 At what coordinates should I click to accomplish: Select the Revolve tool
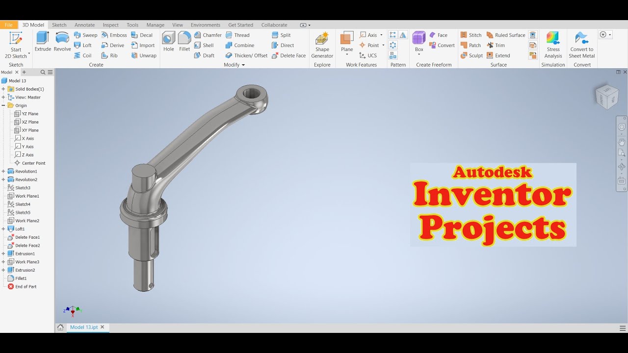62,42
